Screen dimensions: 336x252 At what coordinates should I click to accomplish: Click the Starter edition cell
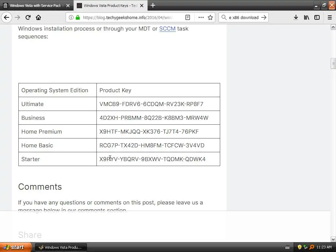(57, 159)
